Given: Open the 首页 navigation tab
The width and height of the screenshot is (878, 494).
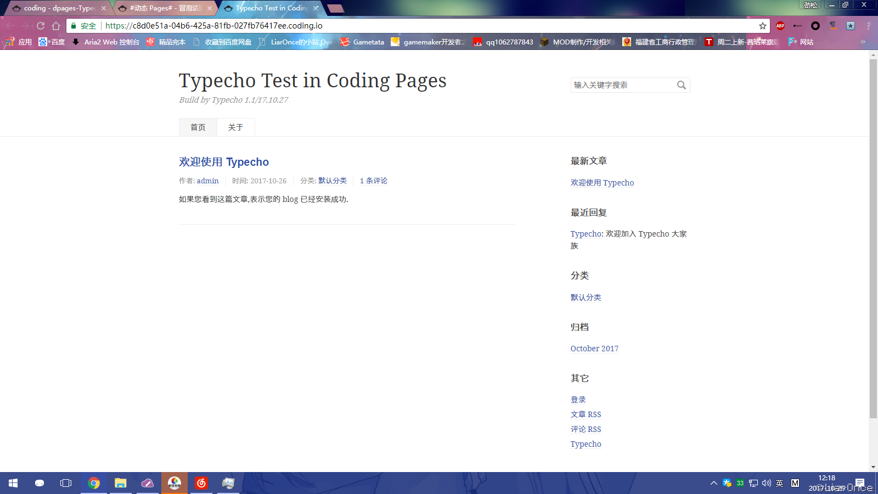Looking at the screenshot, I should pos(198,127).
